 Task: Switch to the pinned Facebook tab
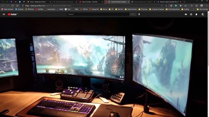pos(20,2)
